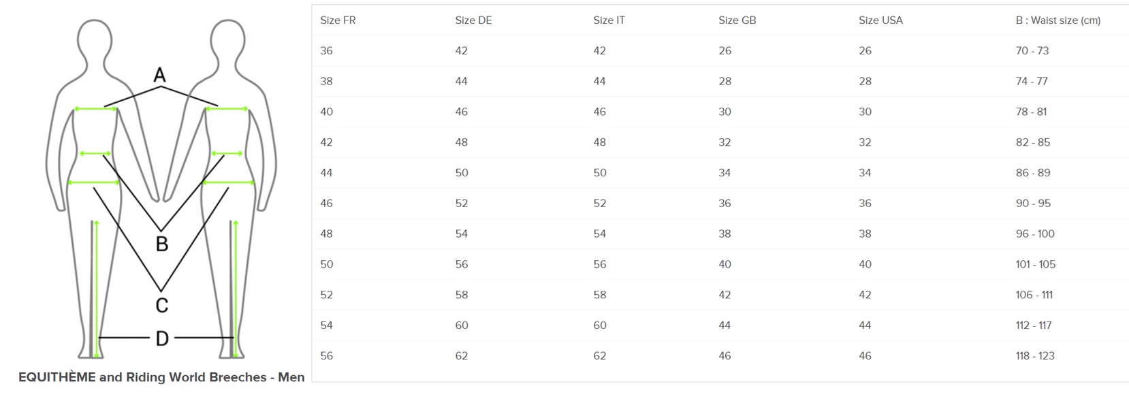Viewport: 1129px width, 395px height.
Task: Click FR size 36 in the first row
Action: click(x=327, y=51)
